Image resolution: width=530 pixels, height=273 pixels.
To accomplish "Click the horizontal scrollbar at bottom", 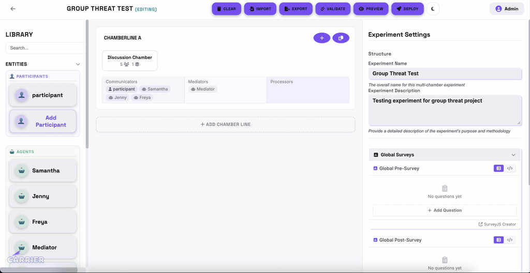I will (38, 270).
